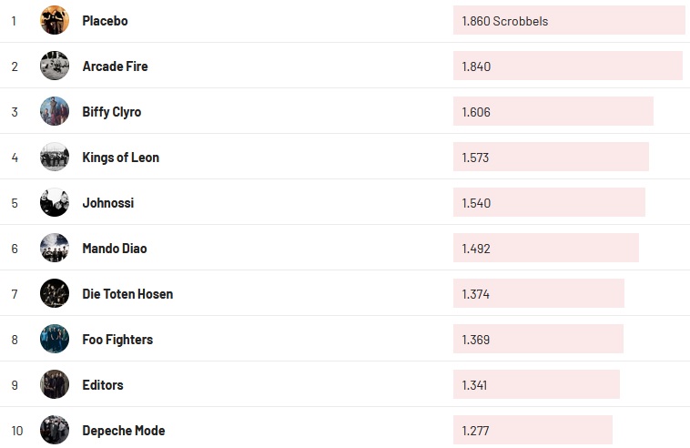Click Johnossi's circular avatar picture
This screenshot has width=690, height=448.
[x=55, y=202]
